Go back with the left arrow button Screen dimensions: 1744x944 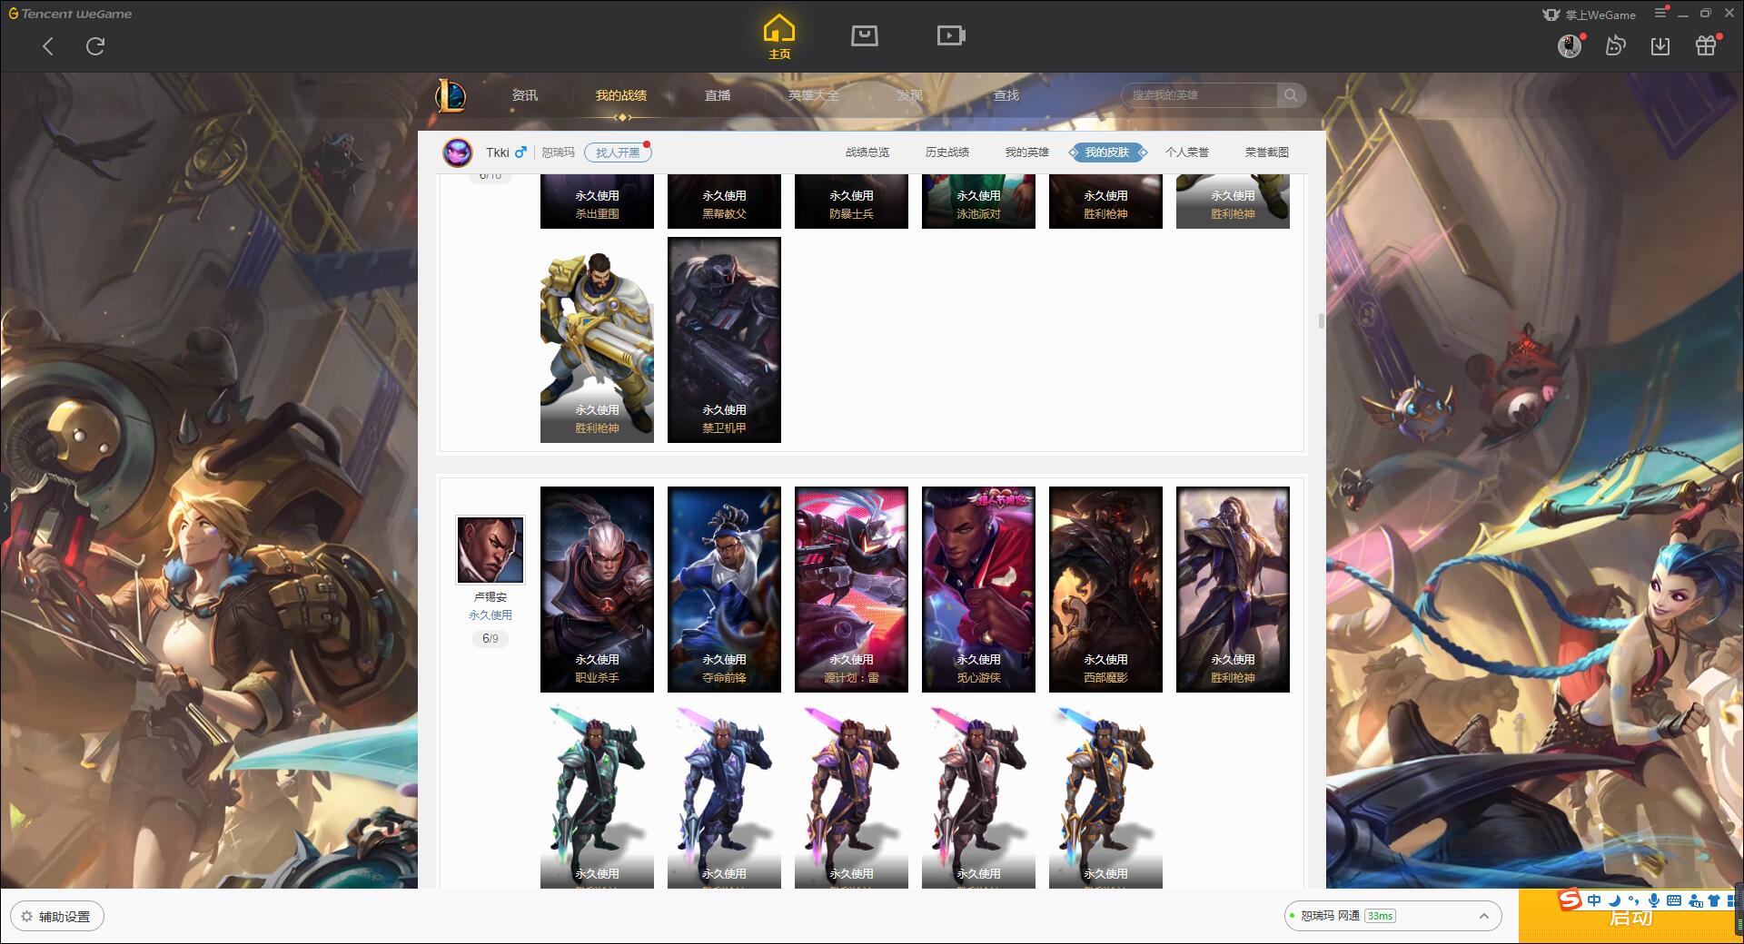tap(48, 46)
